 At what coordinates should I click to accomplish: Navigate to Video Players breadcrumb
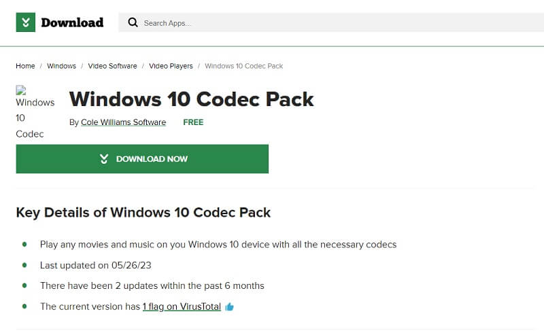pyautogui.click(x=171, y=66)
